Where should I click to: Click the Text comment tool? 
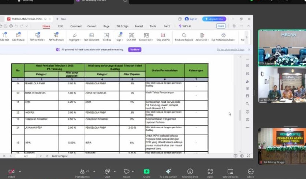[x=92, y=37]
